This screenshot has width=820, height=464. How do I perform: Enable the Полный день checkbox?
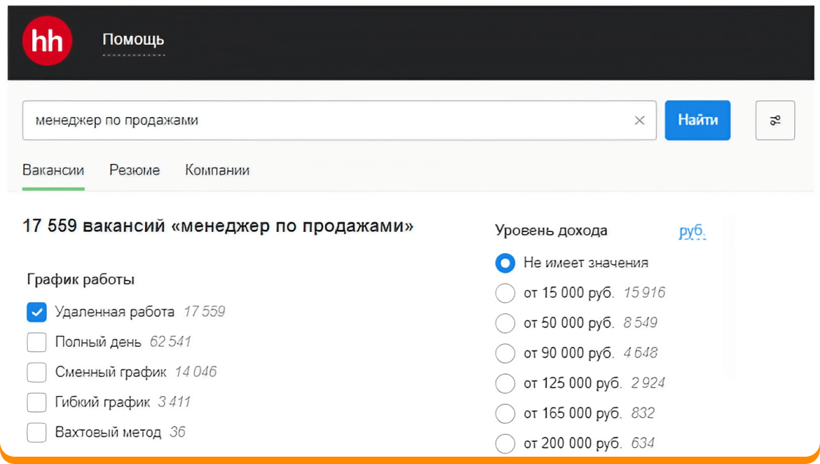[x=37, y=342]
